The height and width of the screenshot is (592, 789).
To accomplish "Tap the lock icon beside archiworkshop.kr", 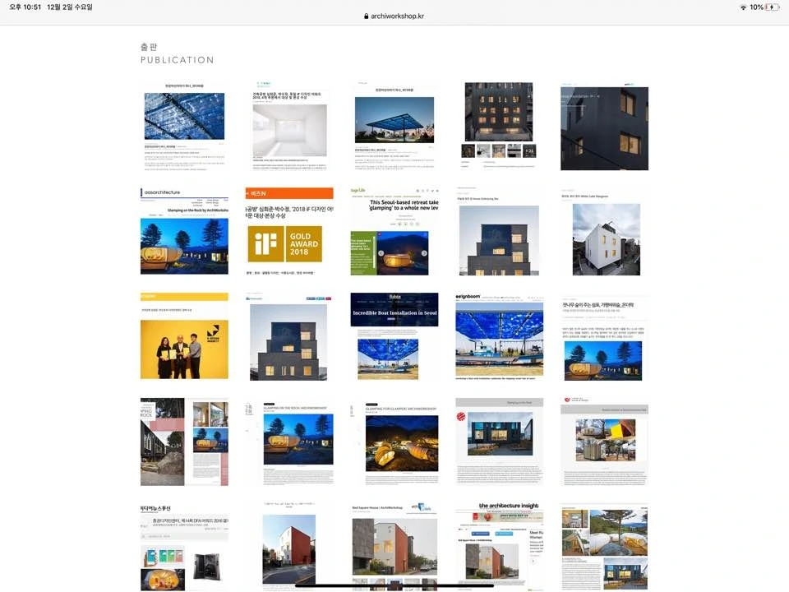I will click(x=367, y=16).
